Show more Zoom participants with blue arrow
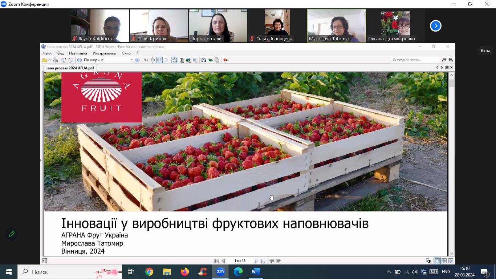The width and height of the screenshot is (496, 279). (x=435, y=26)
